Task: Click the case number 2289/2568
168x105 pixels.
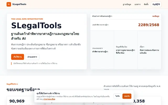Action: (x=149, y=25)
